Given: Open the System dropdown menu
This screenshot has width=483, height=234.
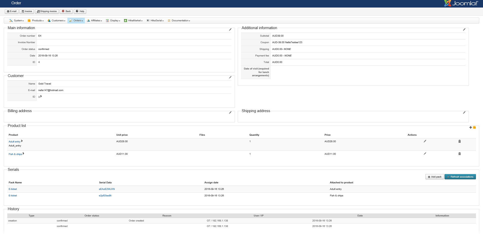Looking at the screenshot, I should click(17, 21).
